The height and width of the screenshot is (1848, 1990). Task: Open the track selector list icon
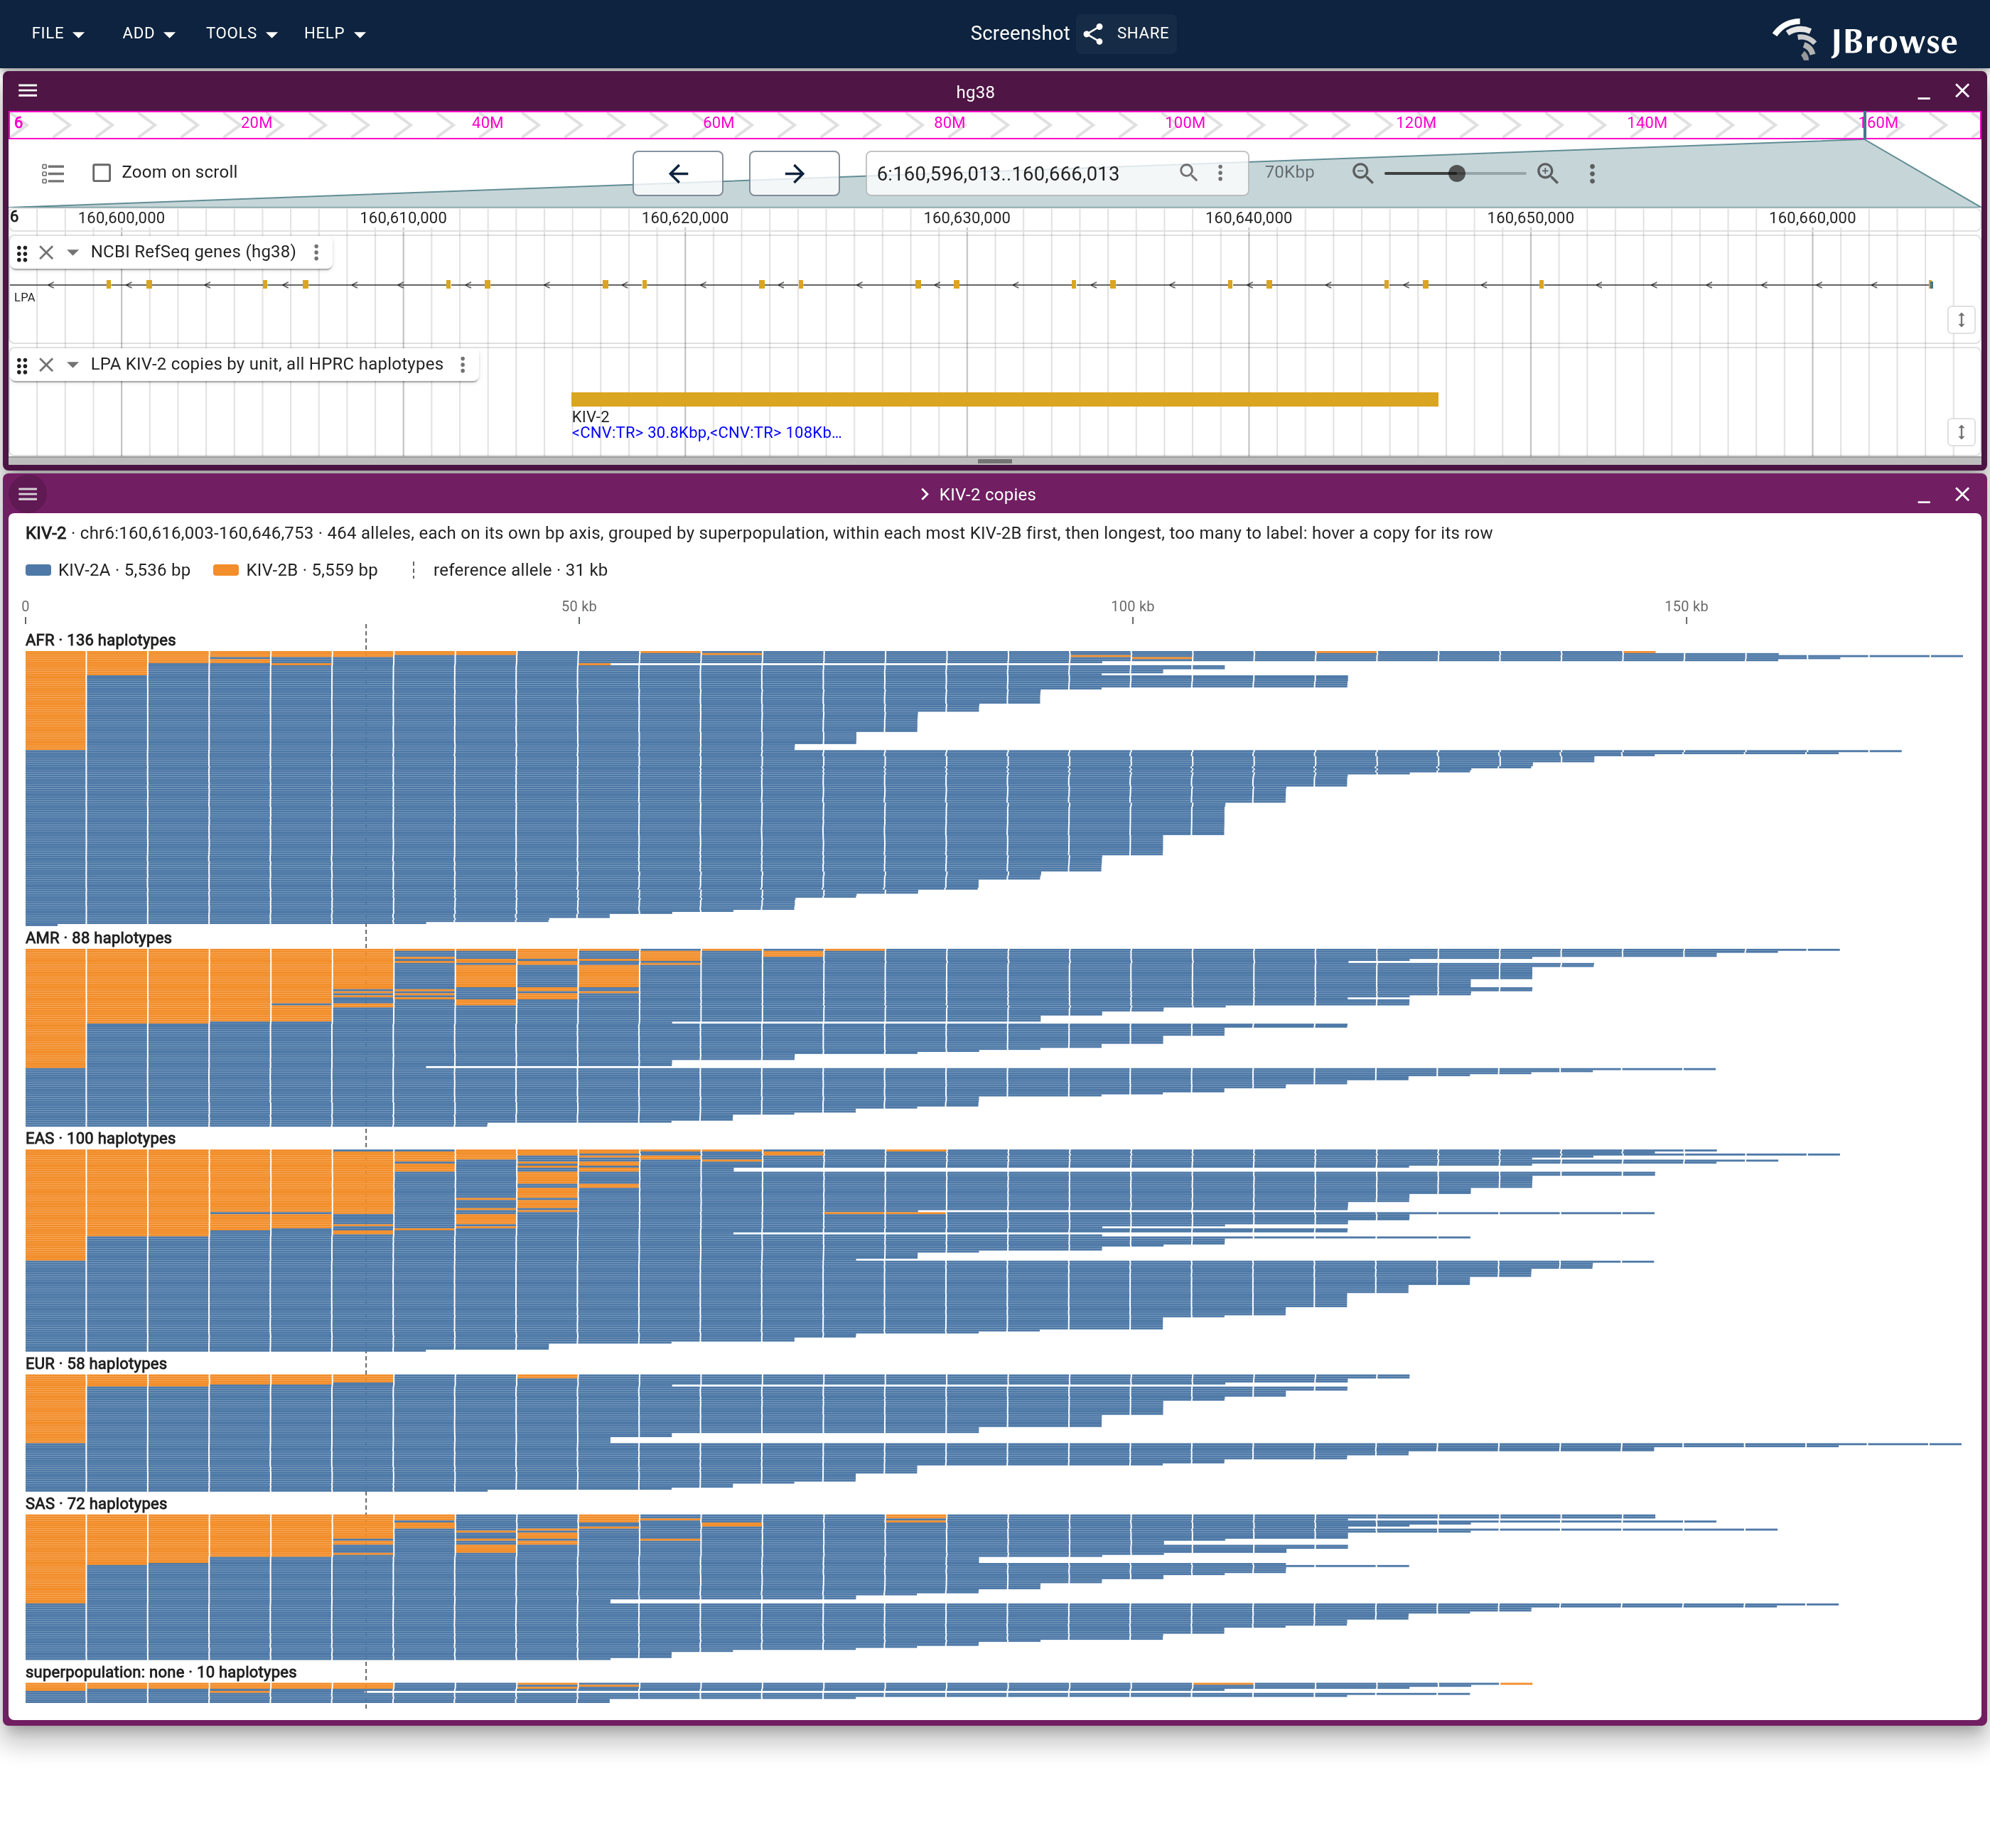[x=53, y=173]
